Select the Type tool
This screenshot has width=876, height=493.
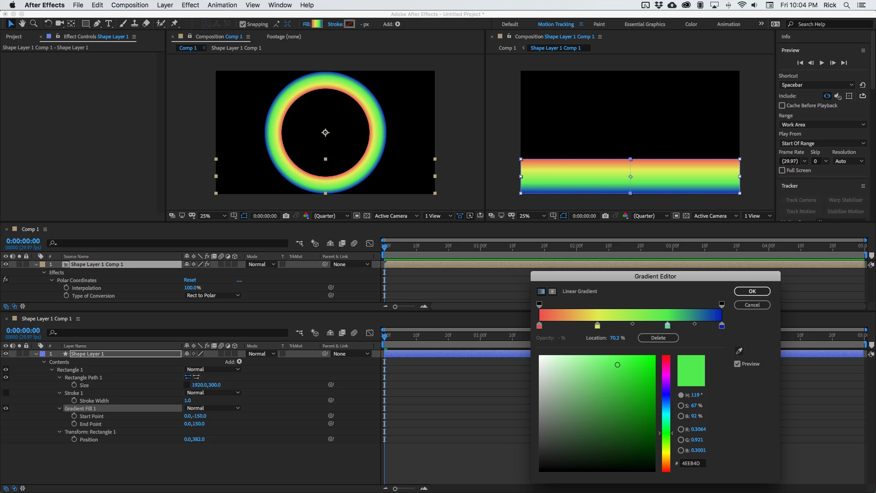click(109, 24)
